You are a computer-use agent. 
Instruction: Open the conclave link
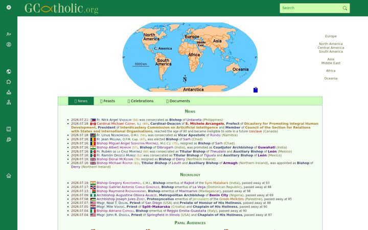point(256,131)
